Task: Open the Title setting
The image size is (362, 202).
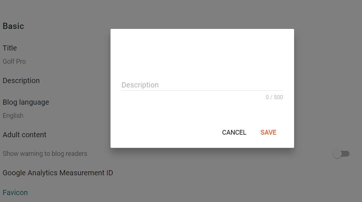Action: click(10, 48)
